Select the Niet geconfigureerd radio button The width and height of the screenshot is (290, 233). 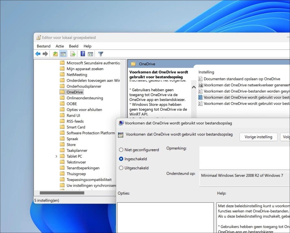[x=121, y=150]
